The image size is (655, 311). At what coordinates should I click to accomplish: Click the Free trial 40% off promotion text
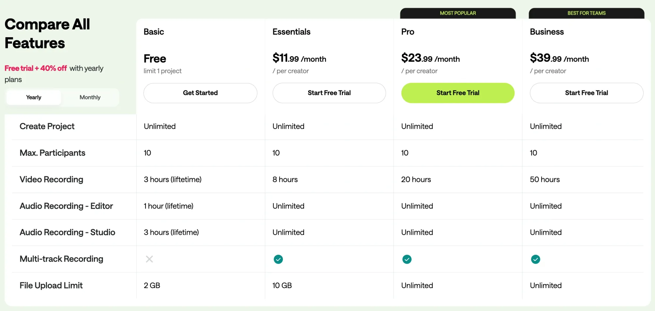pyautogui.click(x=36, y=68)
